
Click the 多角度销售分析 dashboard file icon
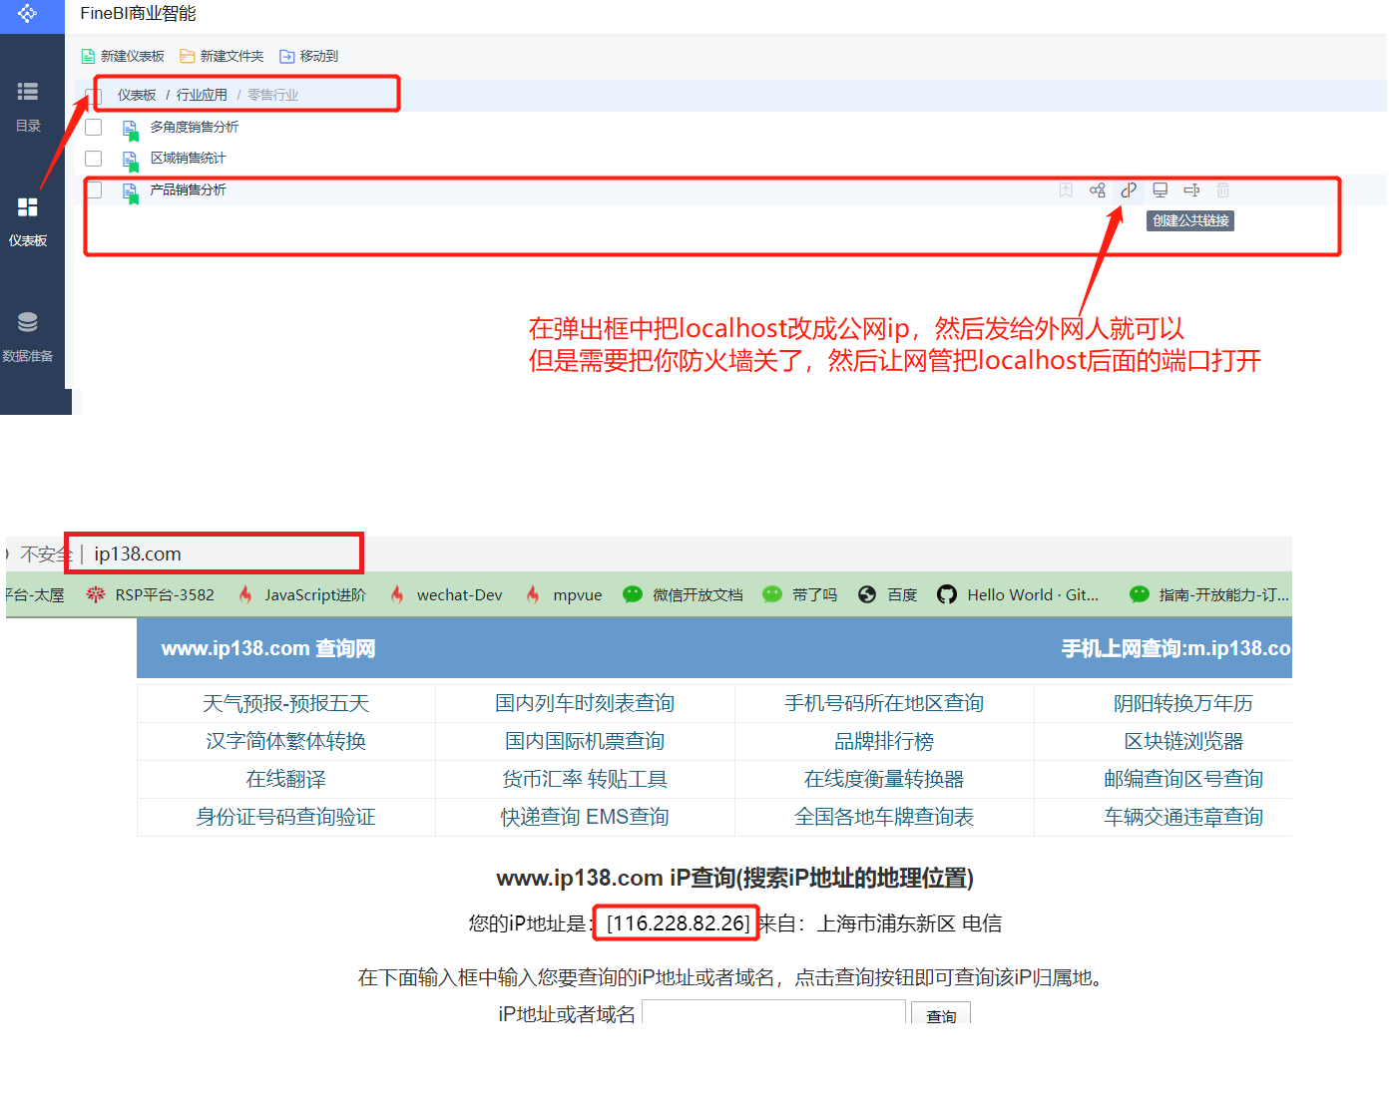pos(130,130)
